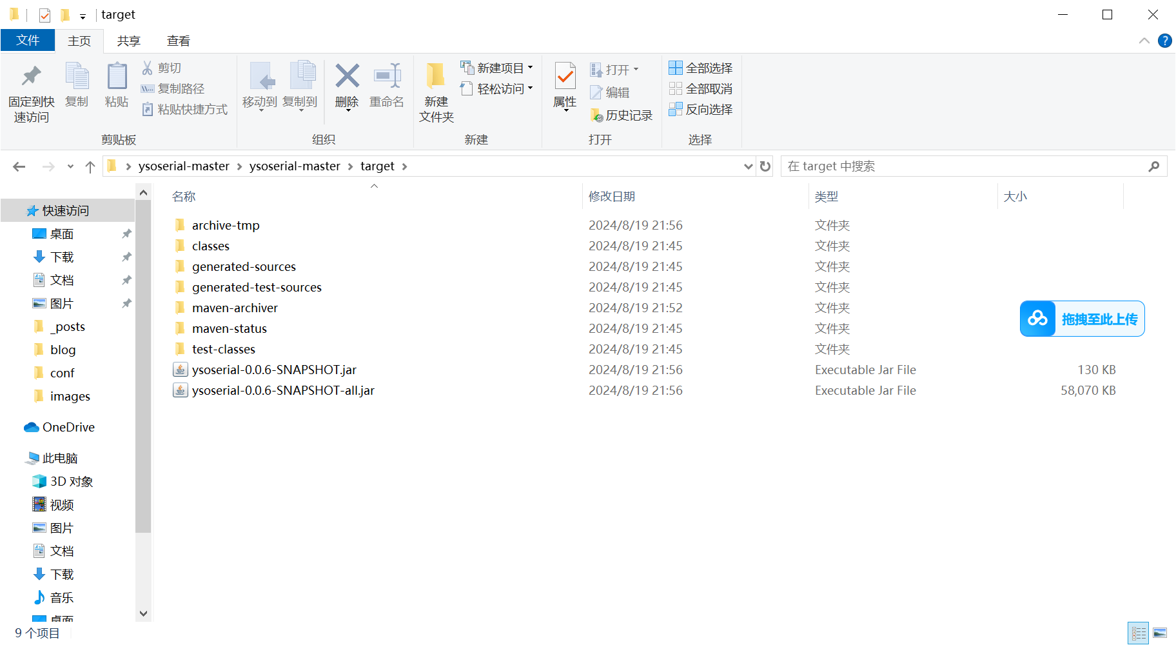
Task: Click the up-directory arrow icon
Action: [x=90, y=167]
